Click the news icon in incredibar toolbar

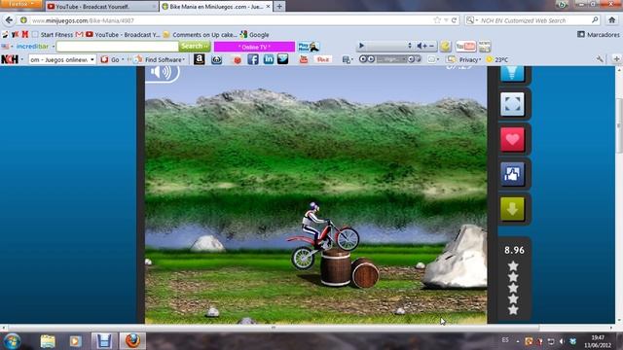[x=485, y=47]
